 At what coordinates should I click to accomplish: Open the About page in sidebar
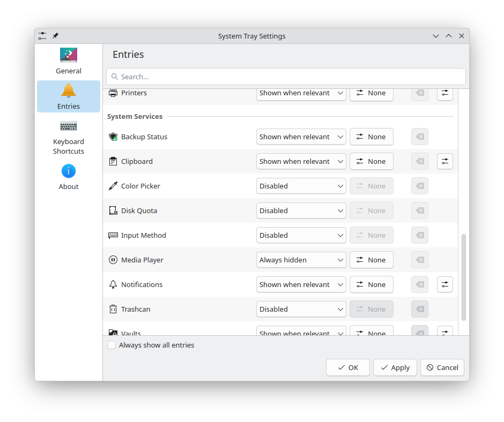(69, 177)
